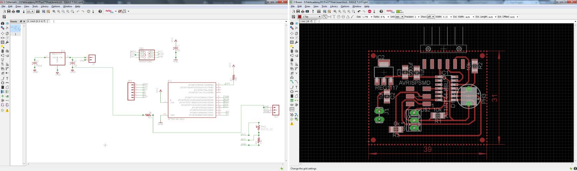
Task: Open the layer dropdown showing 1 Top
Action: pos(312,17)
